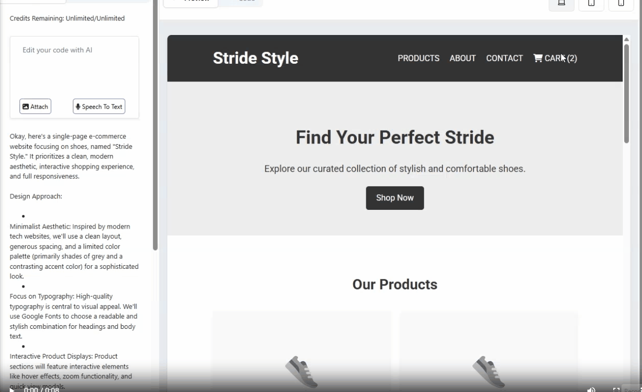Open the PRODUCTS nav link
This screenshot has width=642, height=392.
(418, 58)
